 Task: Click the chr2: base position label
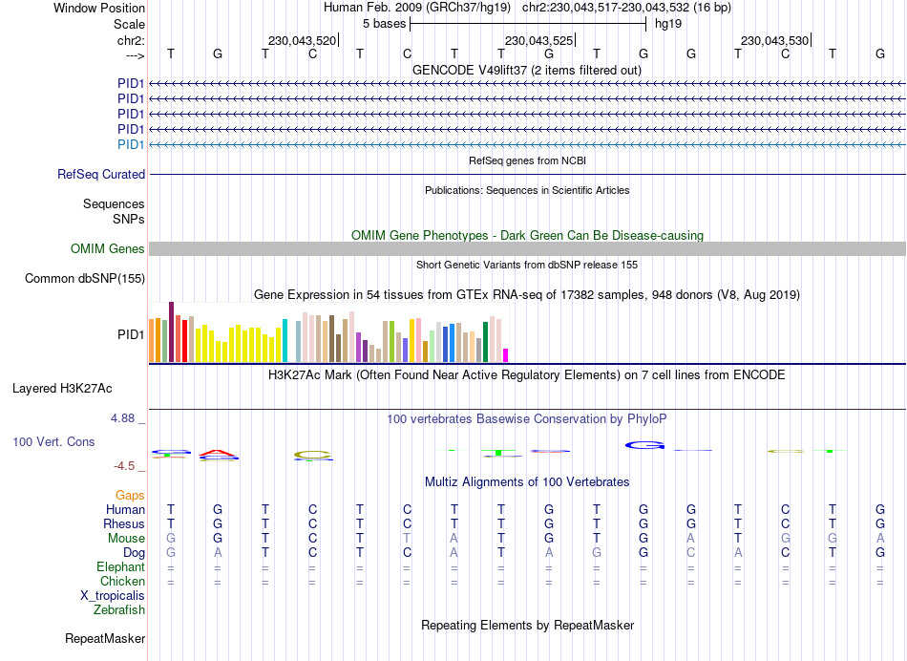[x=131, y=40]
